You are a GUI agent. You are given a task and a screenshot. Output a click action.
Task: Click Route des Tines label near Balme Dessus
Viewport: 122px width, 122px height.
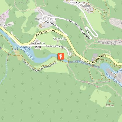point(45,33)
